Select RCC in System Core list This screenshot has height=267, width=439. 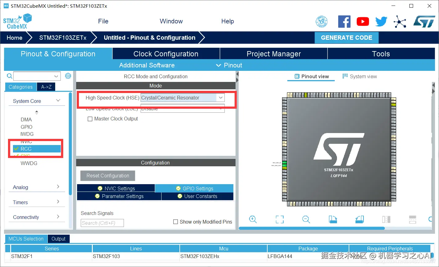[x=37, y=149]
